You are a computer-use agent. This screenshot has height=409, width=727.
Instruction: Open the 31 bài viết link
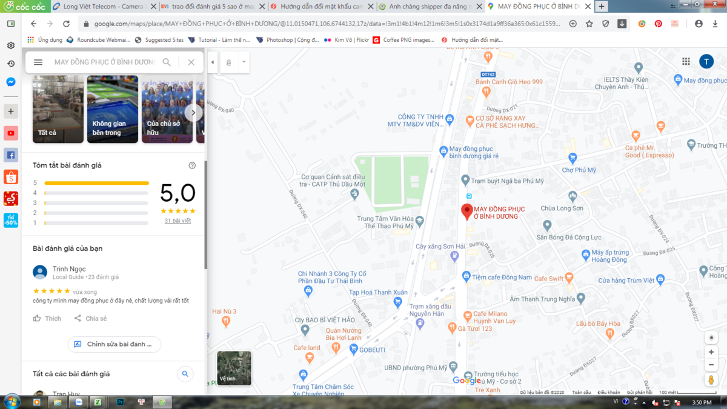(178, 221)
